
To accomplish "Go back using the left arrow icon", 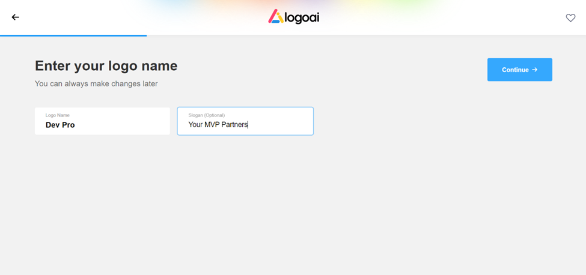I will point(15,17).
